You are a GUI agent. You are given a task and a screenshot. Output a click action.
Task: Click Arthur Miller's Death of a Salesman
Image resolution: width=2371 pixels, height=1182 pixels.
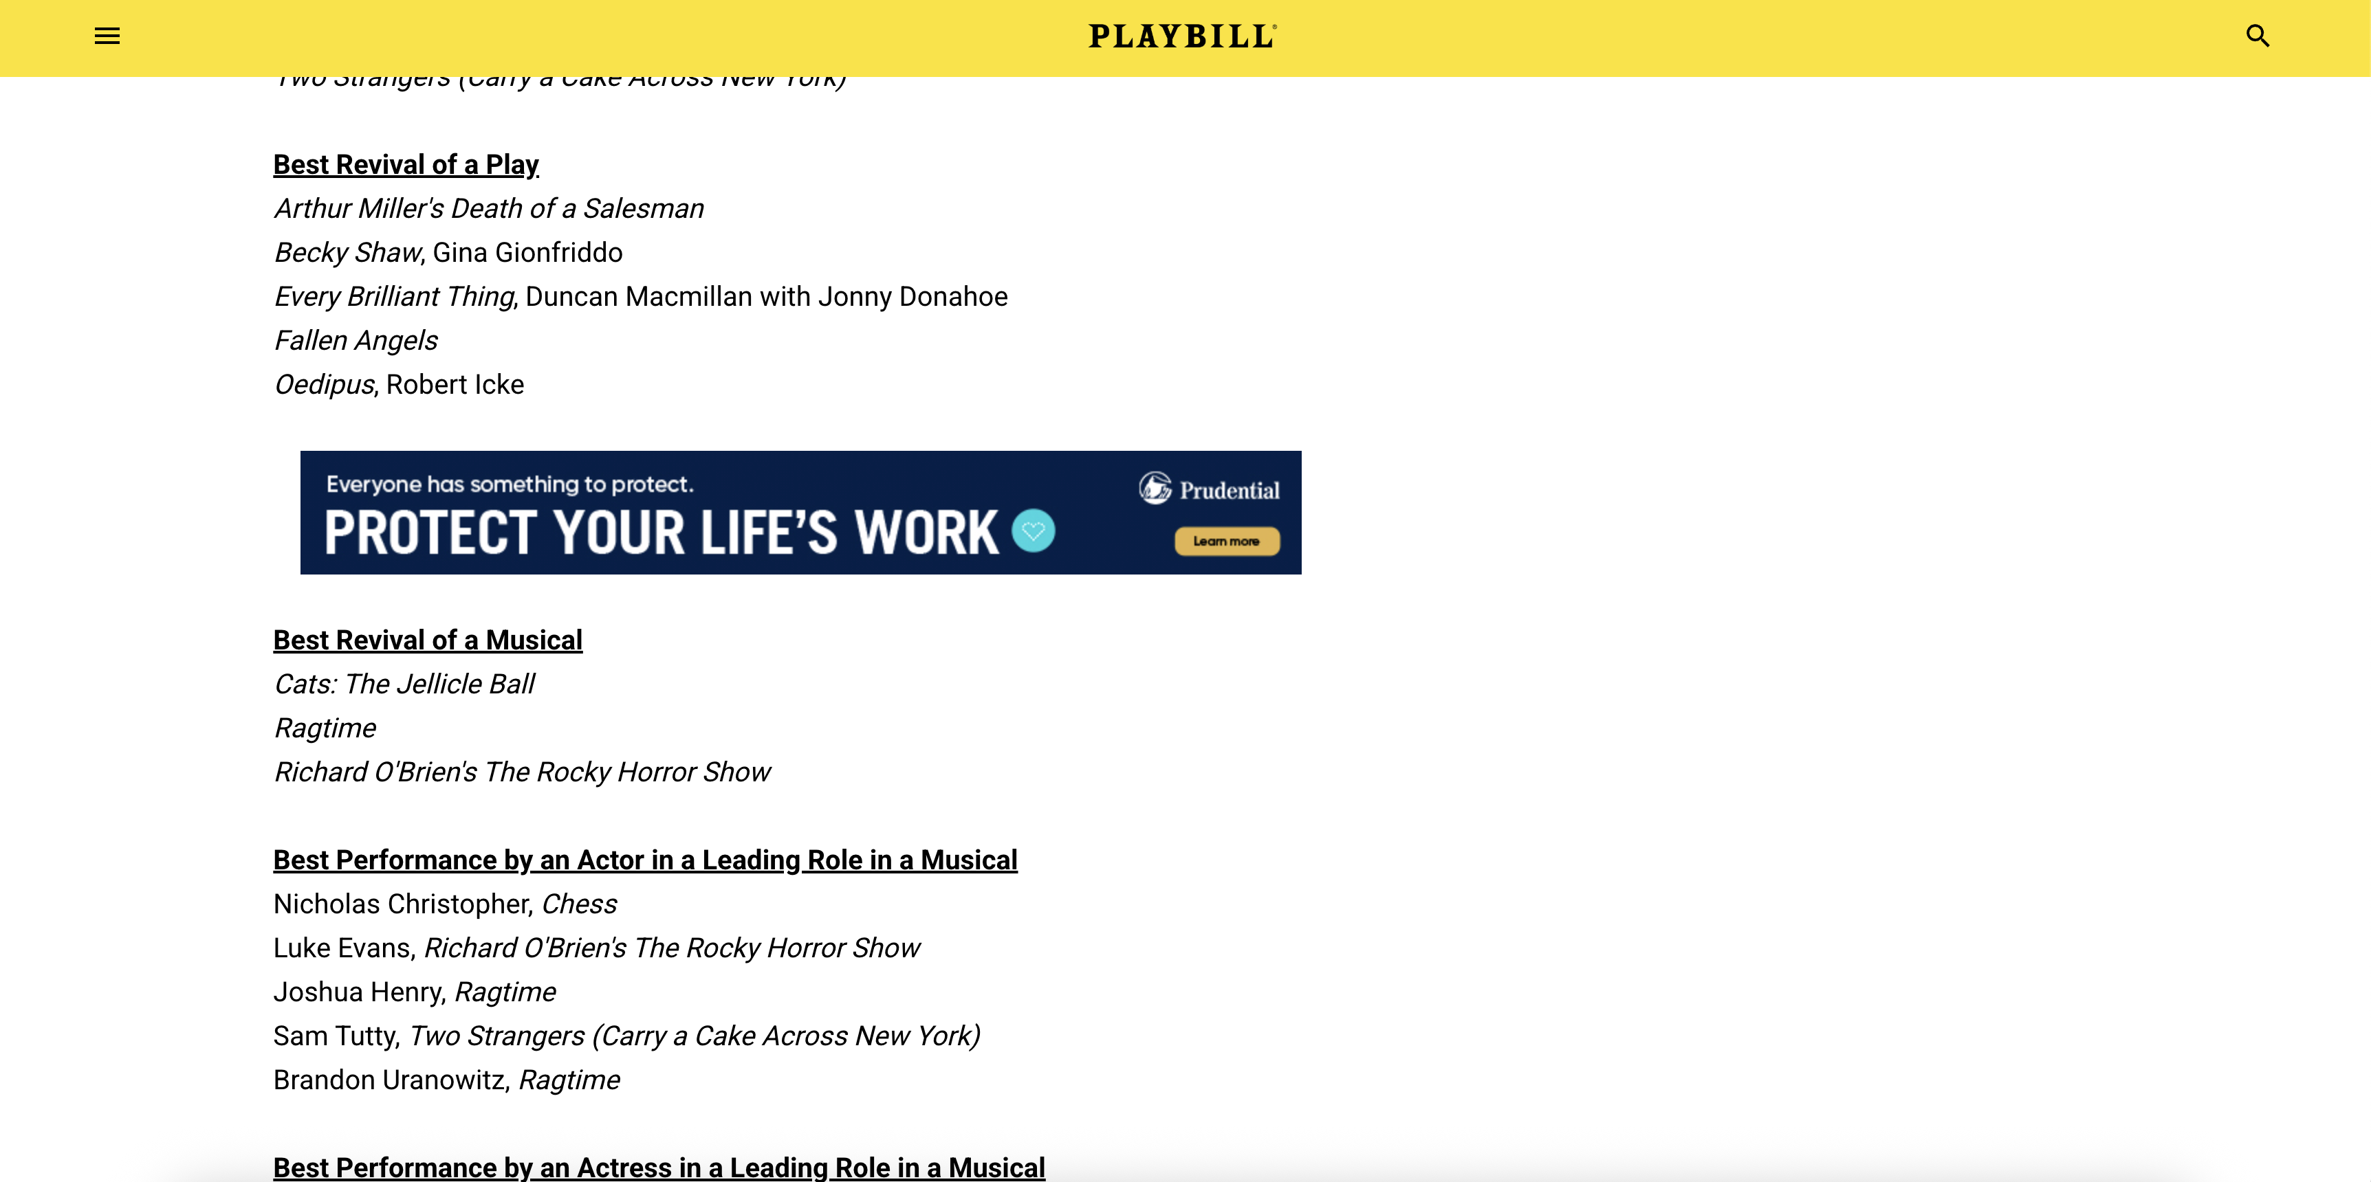click(489, 209)
